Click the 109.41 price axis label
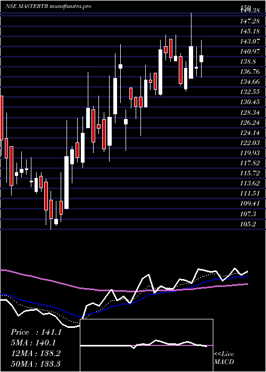Screen dimensions: 266x372 (251, 204)
